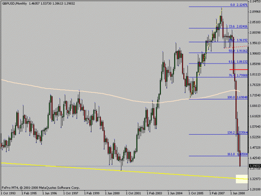
Task: Click the '23.6 2.02416' Fibonacci level label
Action: click(238, 26)
